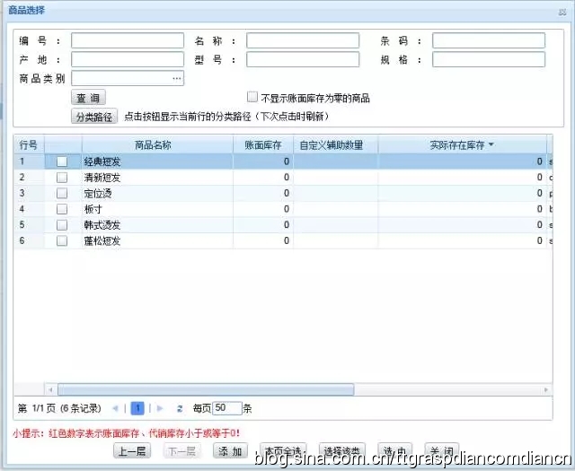This screenshot has width=575, height=471.
Task: Check the box for 经典短发 row
Action: click(x=62, y=161)
